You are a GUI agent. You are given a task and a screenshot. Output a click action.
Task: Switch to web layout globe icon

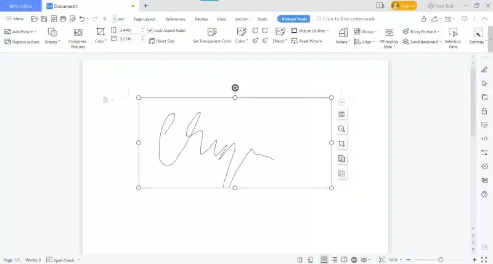coord(354,260)
